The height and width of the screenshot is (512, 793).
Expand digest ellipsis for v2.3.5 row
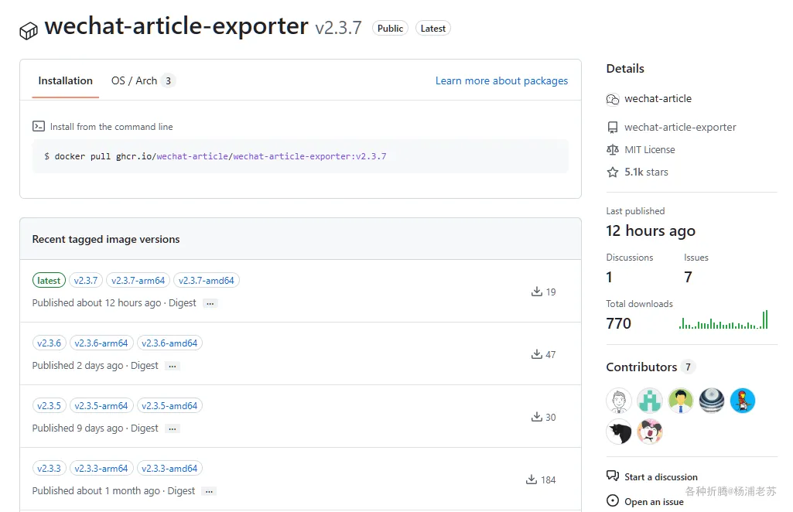coord(172,428)
